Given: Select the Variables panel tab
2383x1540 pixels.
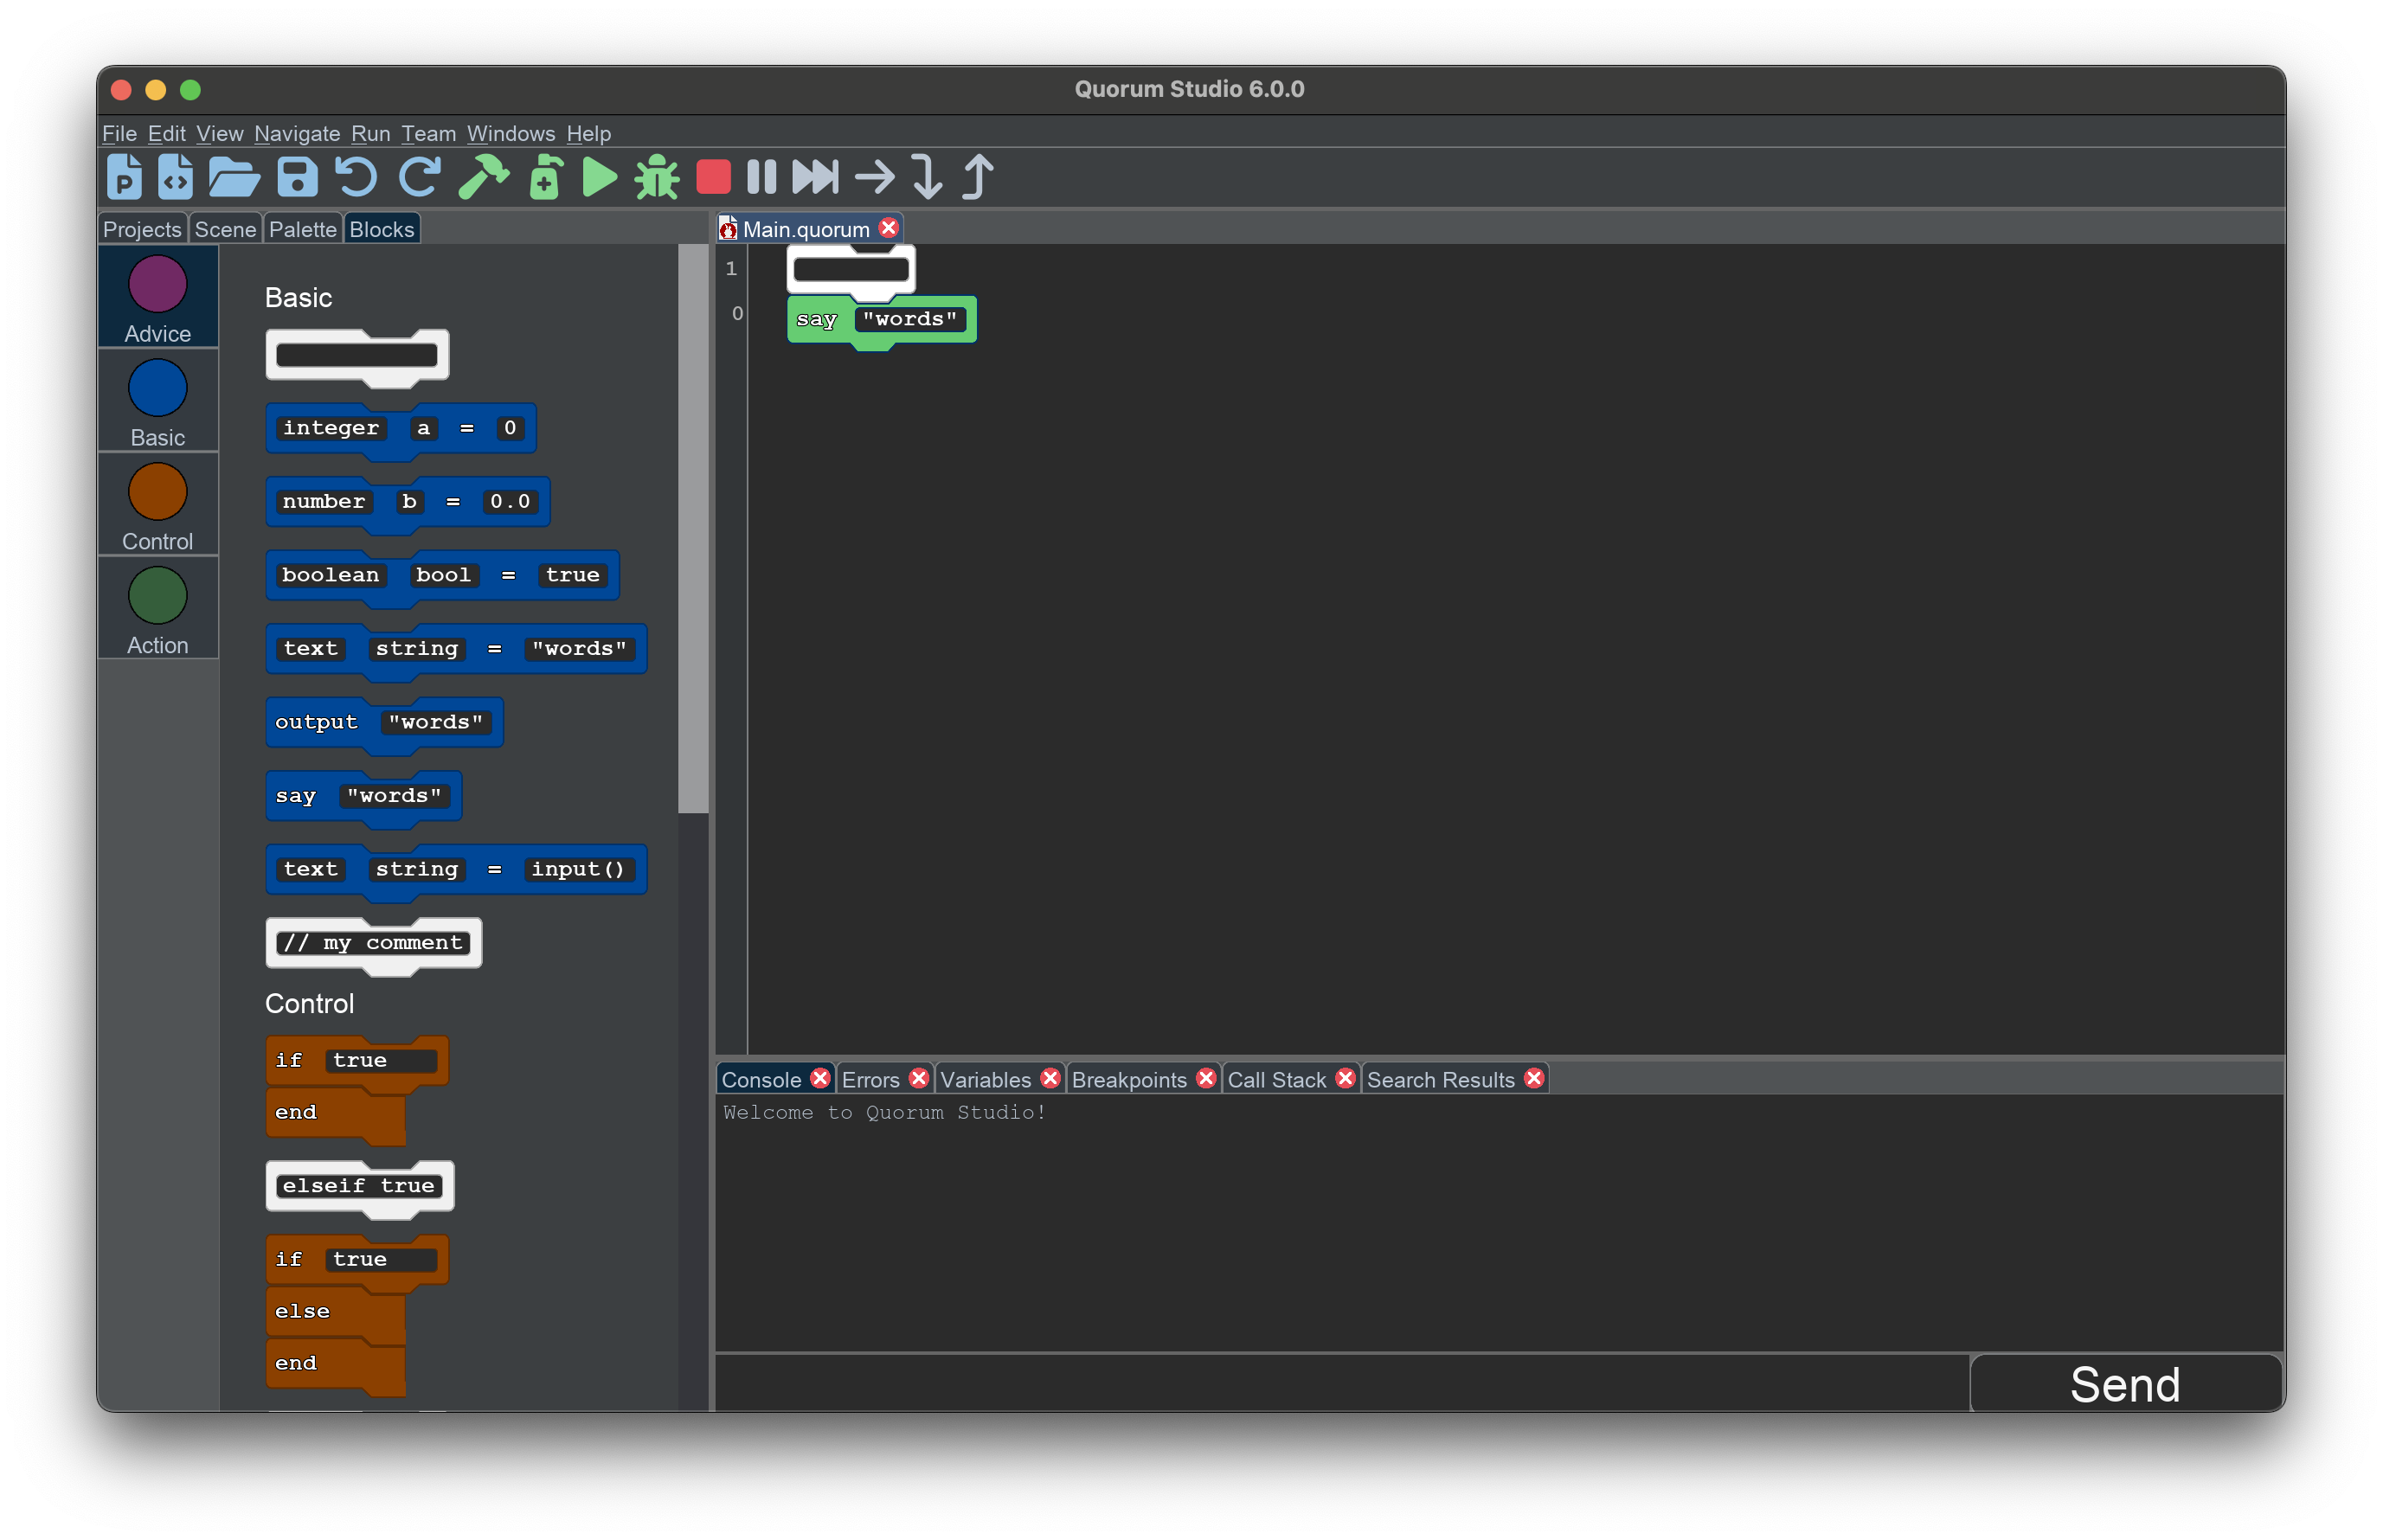Looking at the screenshot, I should coord(983,1080).
